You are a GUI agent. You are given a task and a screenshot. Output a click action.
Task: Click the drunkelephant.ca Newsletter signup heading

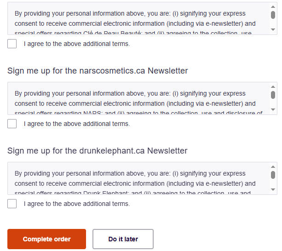[98, 151]
